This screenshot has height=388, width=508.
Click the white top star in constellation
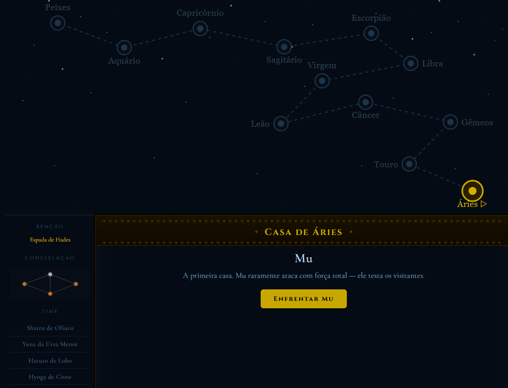coord(50,275)
